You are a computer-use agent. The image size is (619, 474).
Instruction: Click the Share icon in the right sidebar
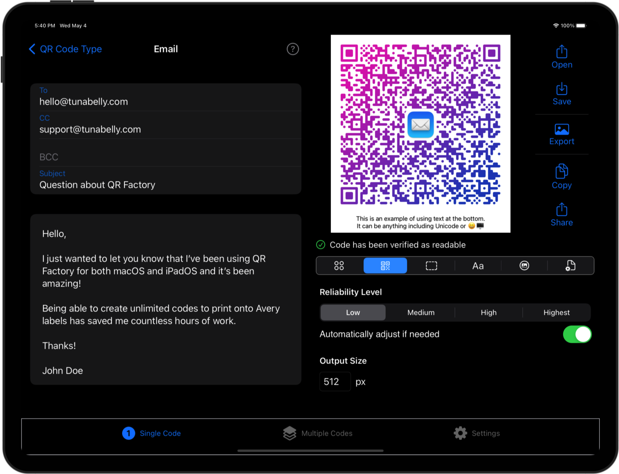click(561, 214)
